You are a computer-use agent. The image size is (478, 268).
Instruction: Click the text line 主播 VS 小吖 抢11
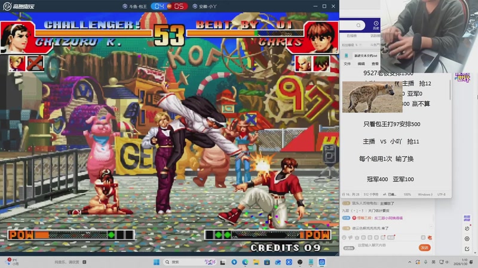pyautogui.click(x=391, y=141)
